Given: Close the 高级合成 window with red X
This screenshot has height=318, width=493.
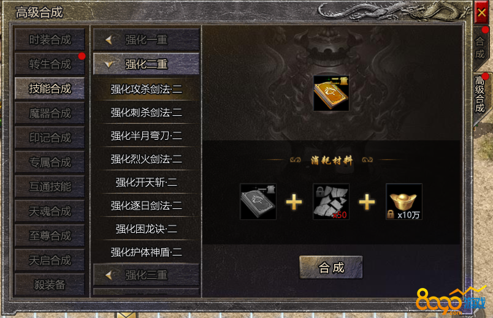Looking at the screenshot, I should pyautogui.click(x=481, y=13).
